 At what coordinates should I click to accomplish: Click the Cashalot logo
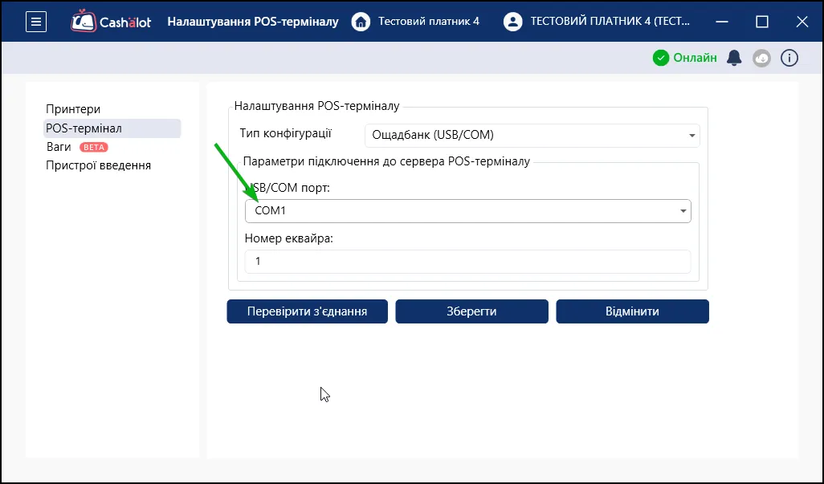111,22
